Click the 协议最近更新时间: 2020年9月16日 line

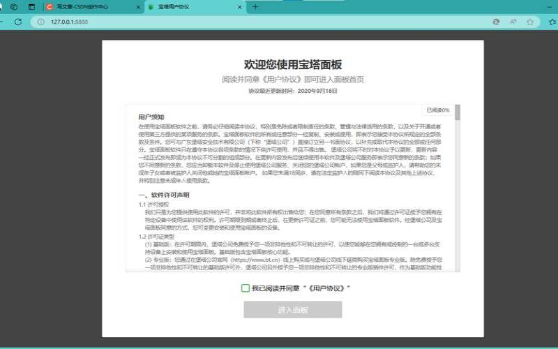click(x=293, y=91)
